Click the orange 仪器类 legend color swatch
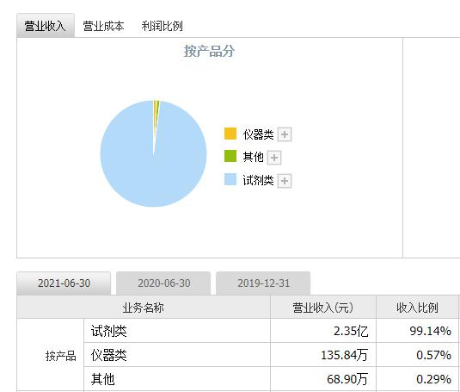Screen dimensions: 460x392 (x=230, y=134)
